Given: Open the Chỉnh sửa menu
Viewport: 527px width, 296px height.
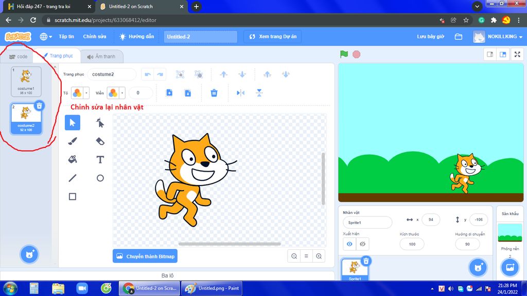Looking at the screenshot, I should point(95,36).
